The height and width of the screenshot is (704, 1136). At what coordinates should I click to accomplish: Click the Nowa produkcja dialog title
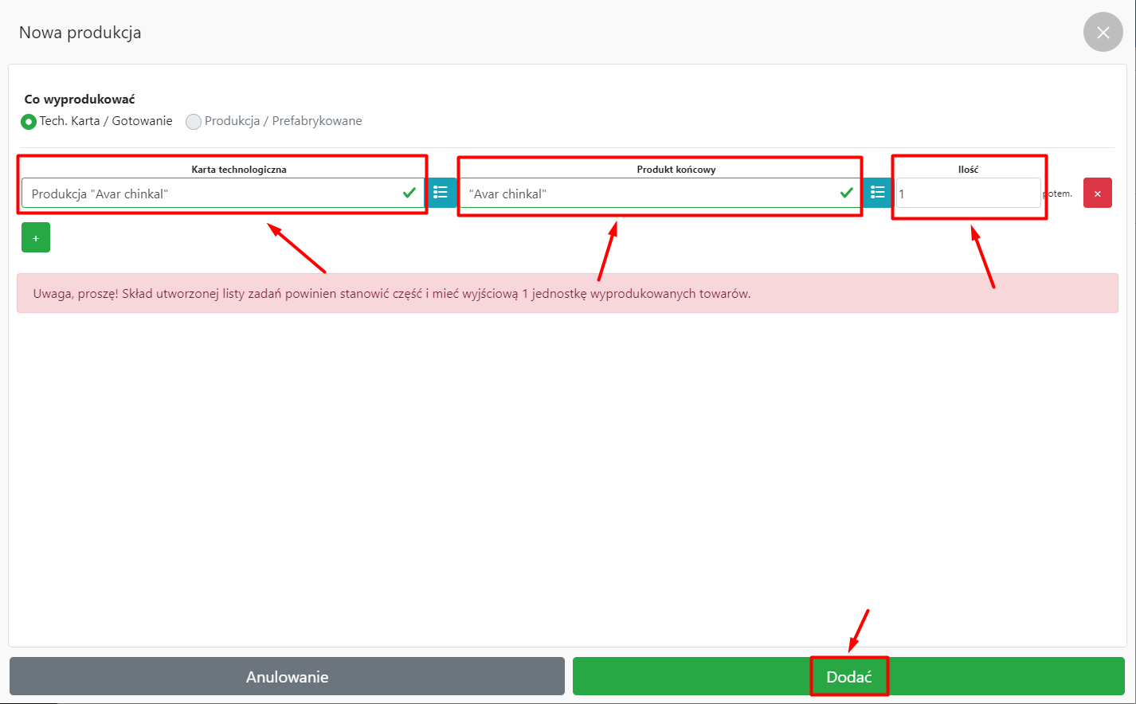point(80,33)
